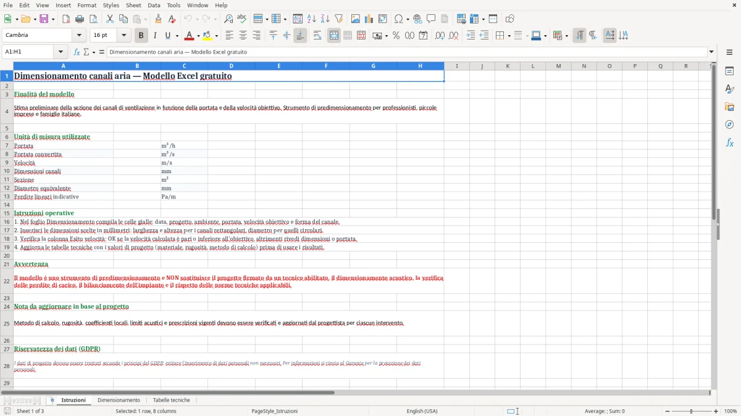
Task: Cut the selection with scissors icon
Action: (110, 19)
